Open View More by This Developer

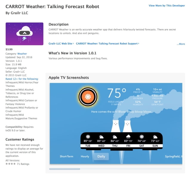(x=167, y=6)
